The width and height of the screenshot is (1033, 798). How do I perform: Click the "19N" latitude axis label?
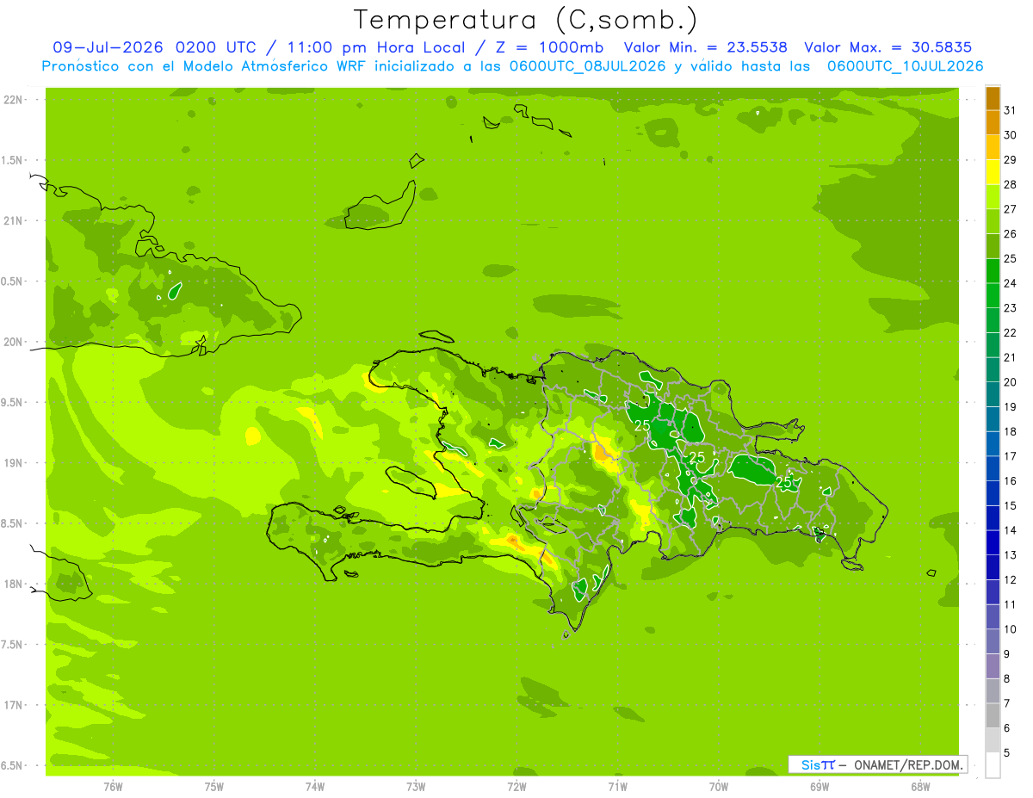pos(12,462)
